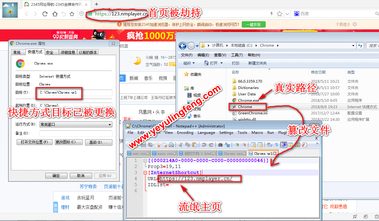Screen dimensions: 379x221
Task: Click the favorites star beside Home icon
Action: [x=72, y=14]
